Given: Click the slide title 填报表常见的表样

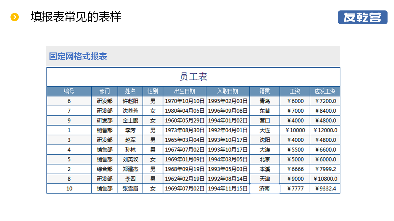Looking at the screenshot, I should 76,17.
